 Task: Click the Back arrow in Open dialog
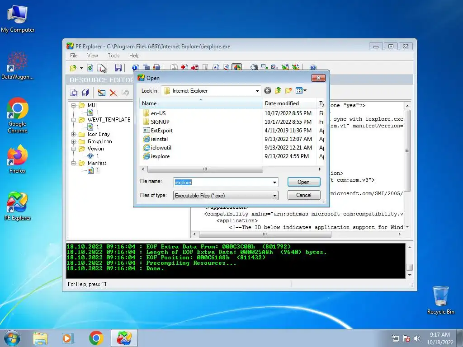tap(268, 90)
